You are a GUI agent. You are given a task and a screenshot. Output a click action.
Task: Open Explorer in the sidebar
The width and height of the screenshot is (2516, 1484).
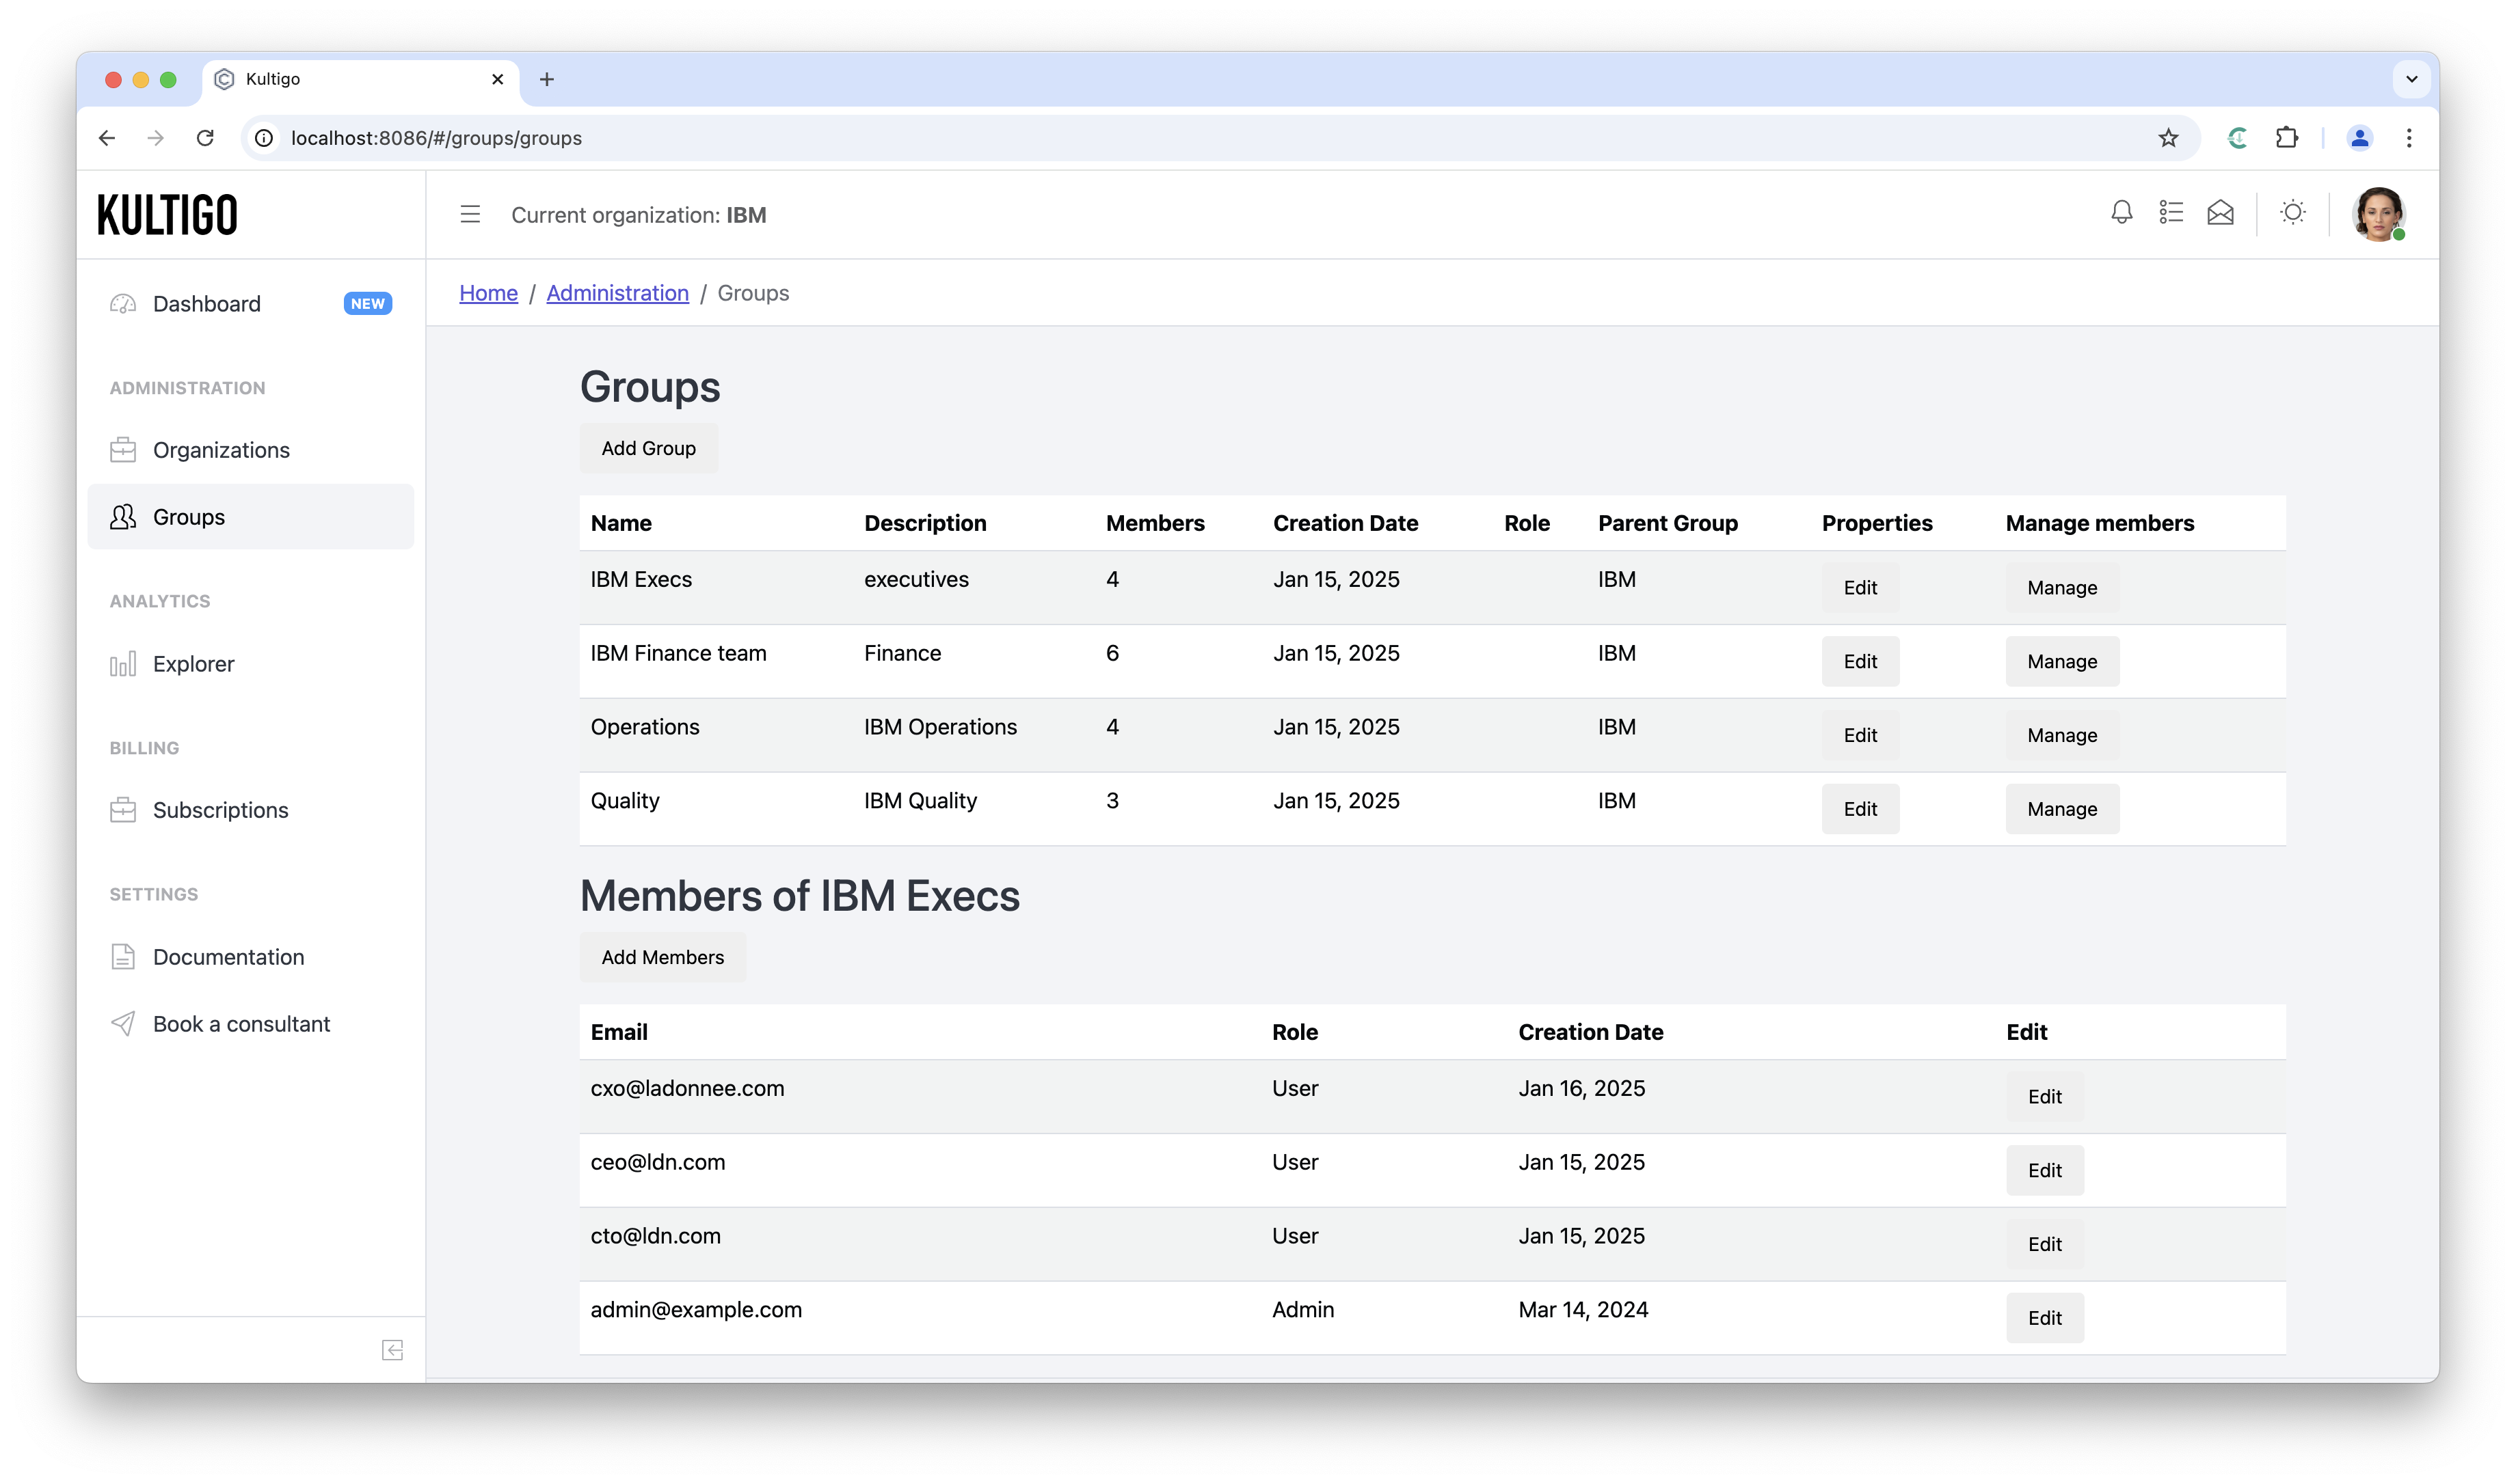(250, 664)
